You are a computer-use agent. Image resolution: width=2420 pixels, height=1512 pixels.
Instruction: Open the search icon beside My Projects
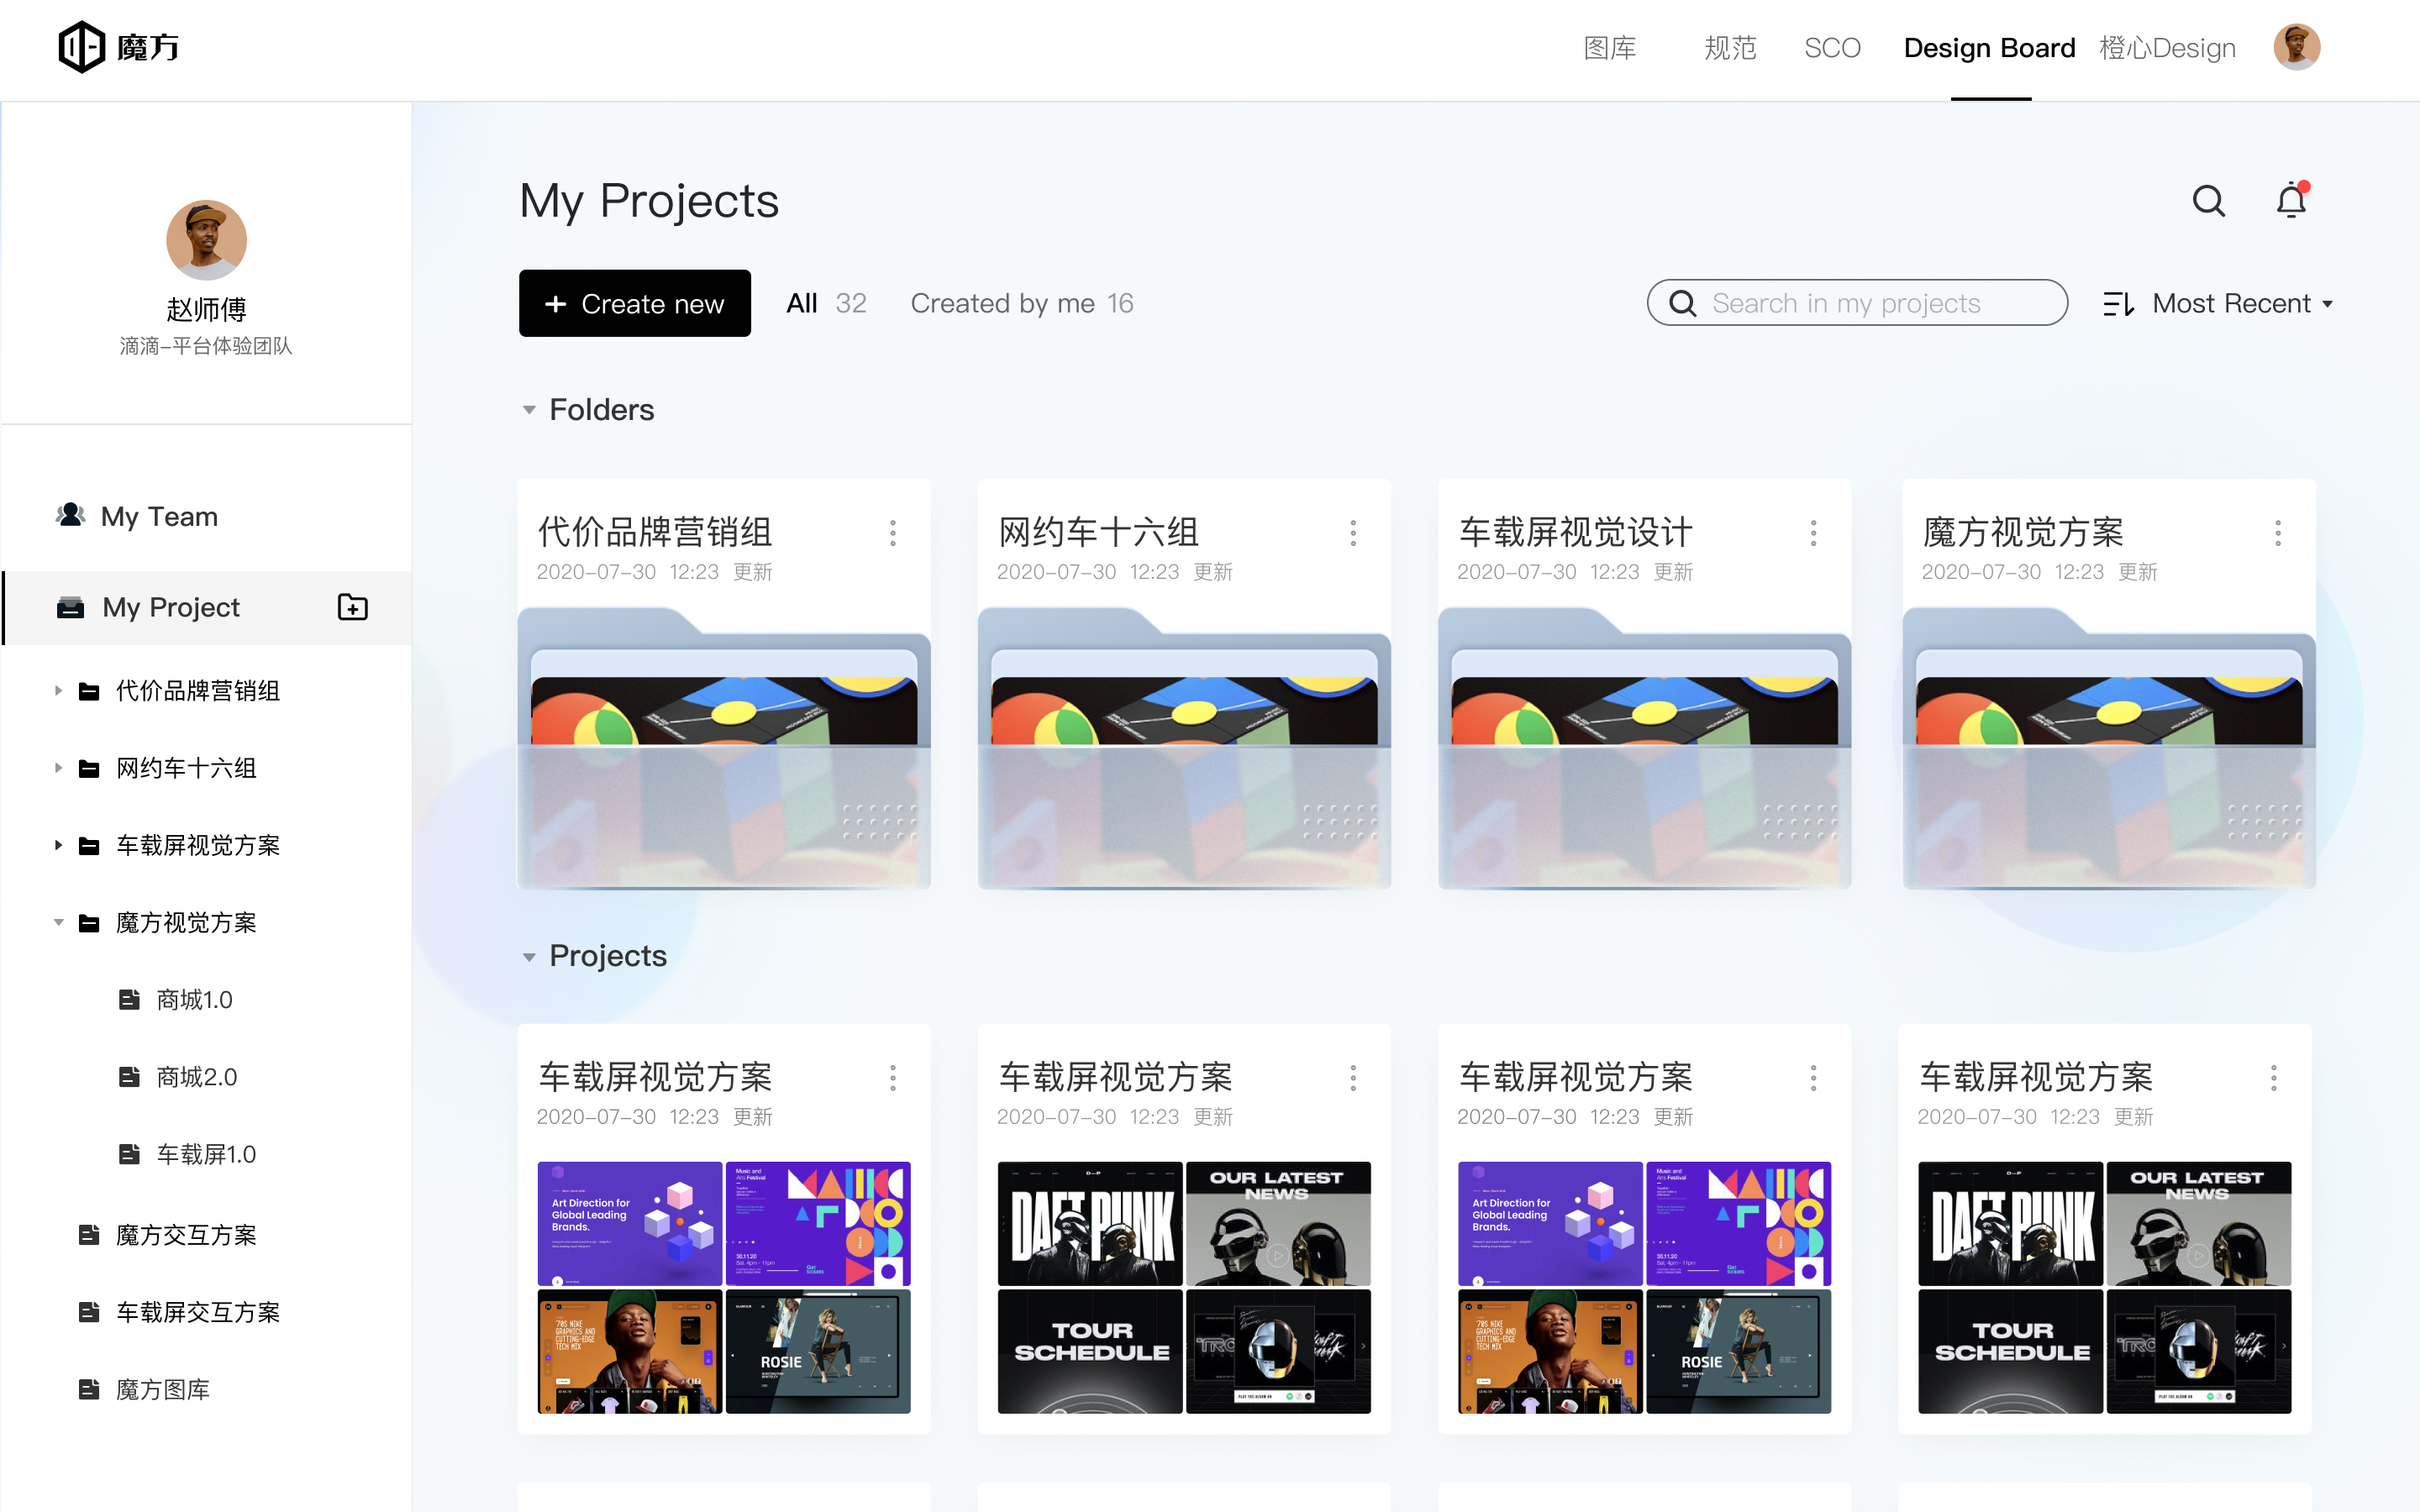2209,201
